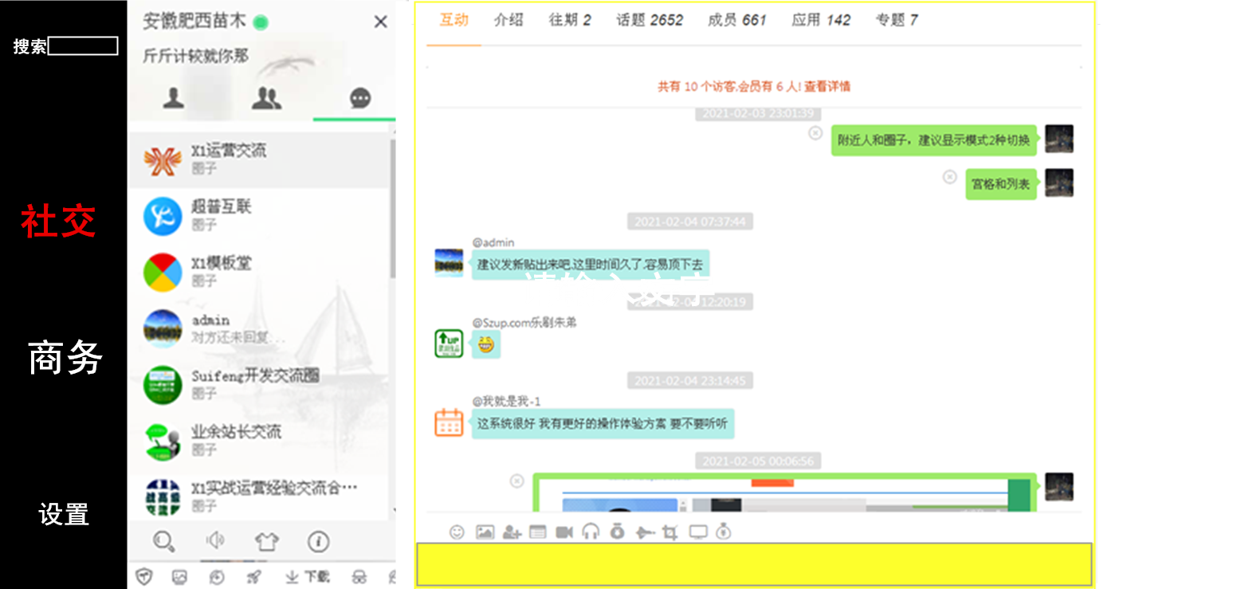Insert a picture using the image icon
The width and height of the screenshot is (1237, 589).
pos(484,532)
